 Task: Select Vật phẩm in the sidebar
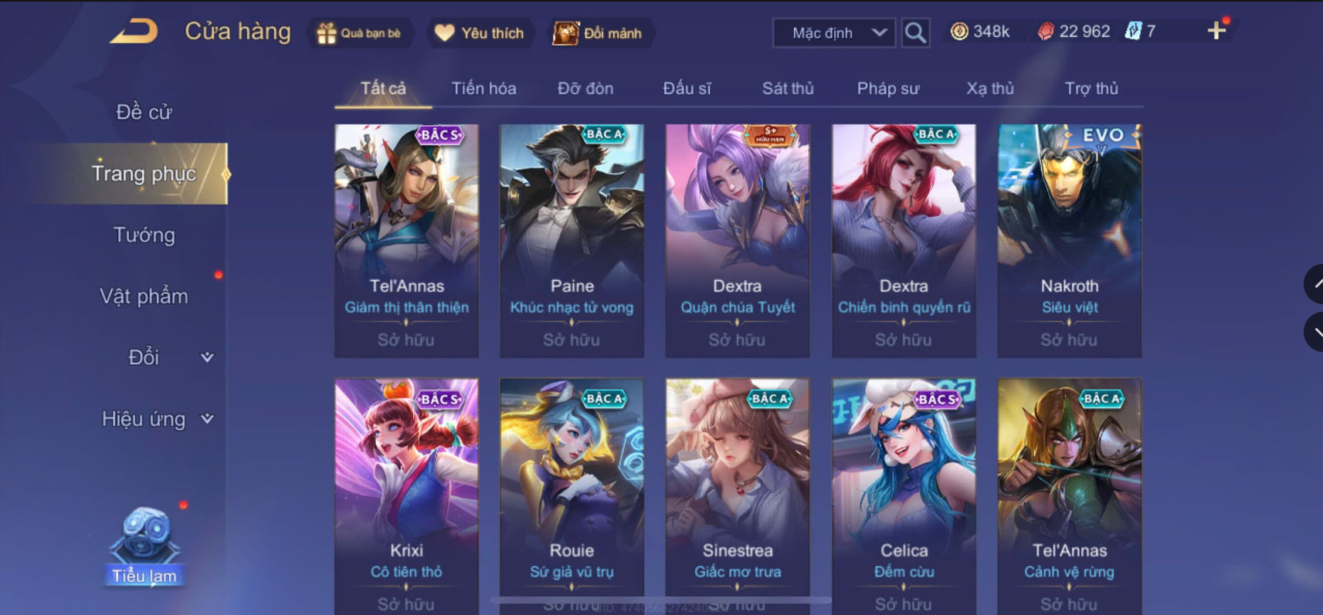tap(144, 296)
